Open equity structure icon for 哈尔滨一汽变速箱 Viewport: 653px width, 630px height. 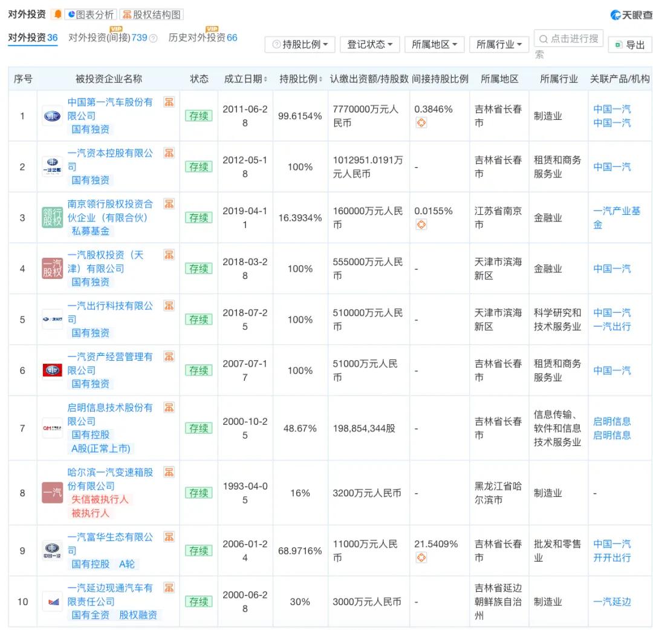coord(169,472)
